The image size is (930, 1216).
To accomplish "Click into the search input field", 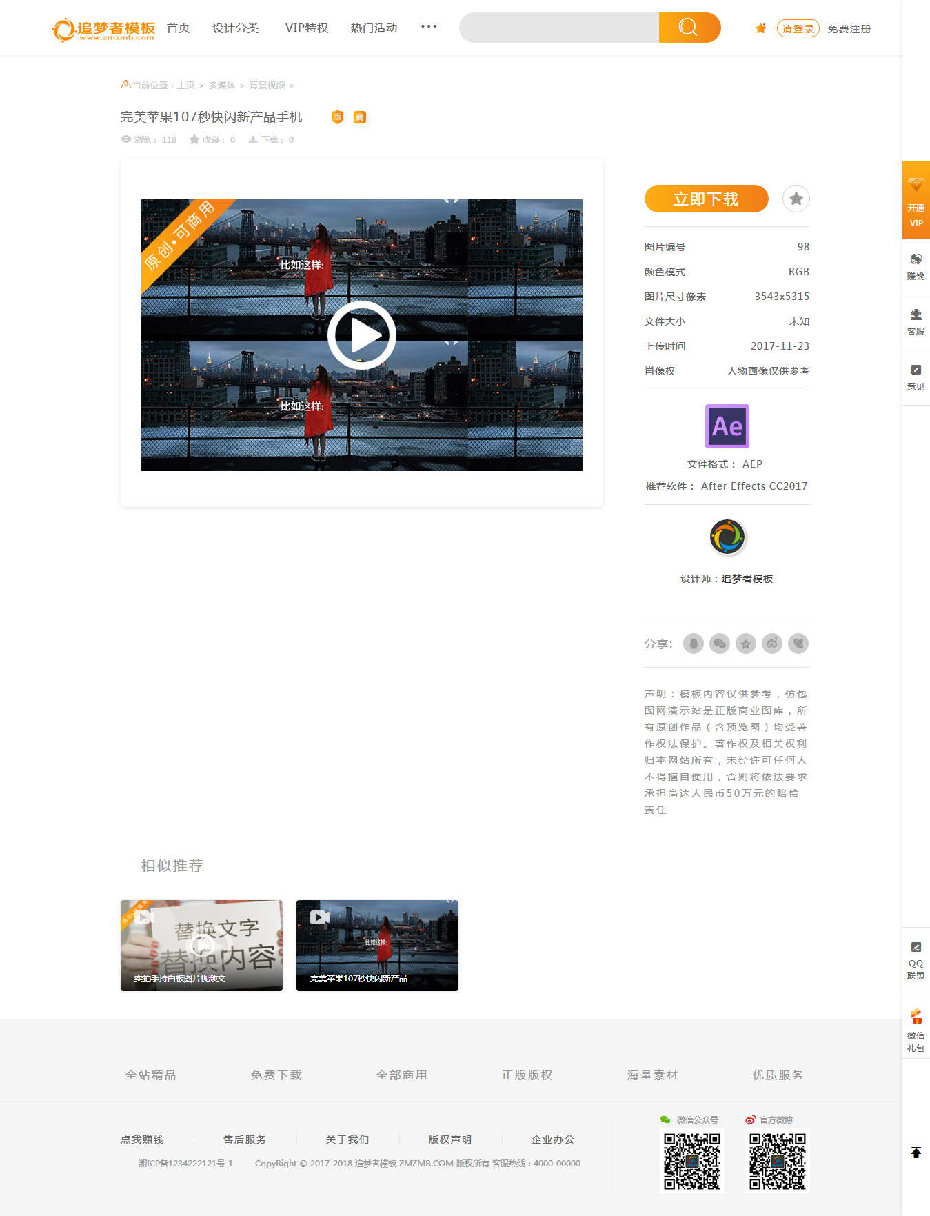I will (x=558, y=28).
